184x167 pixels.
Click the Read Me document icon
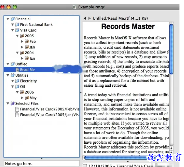pos(17,70)
